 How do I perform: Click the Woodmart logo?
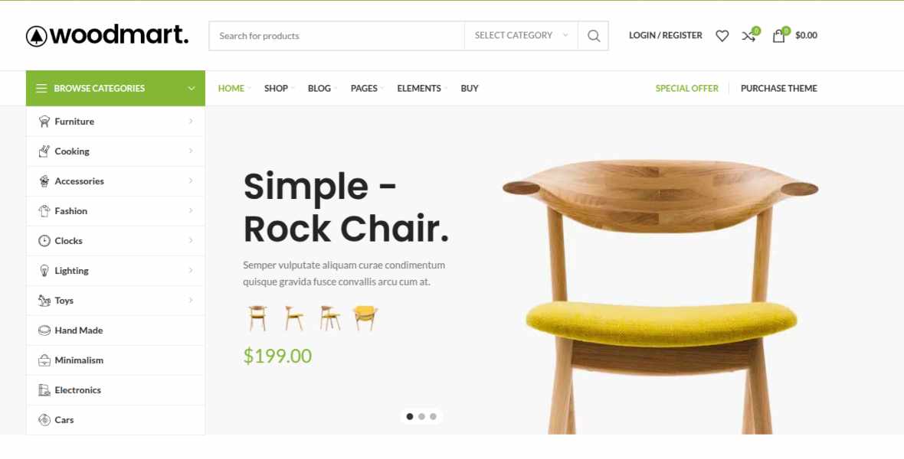[x=107, y=35]
